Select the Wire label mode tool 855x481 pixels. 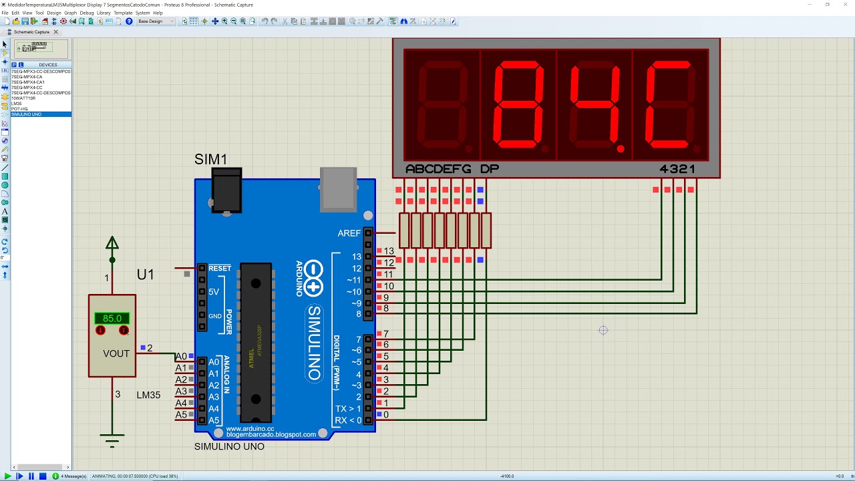click(5, 70)
